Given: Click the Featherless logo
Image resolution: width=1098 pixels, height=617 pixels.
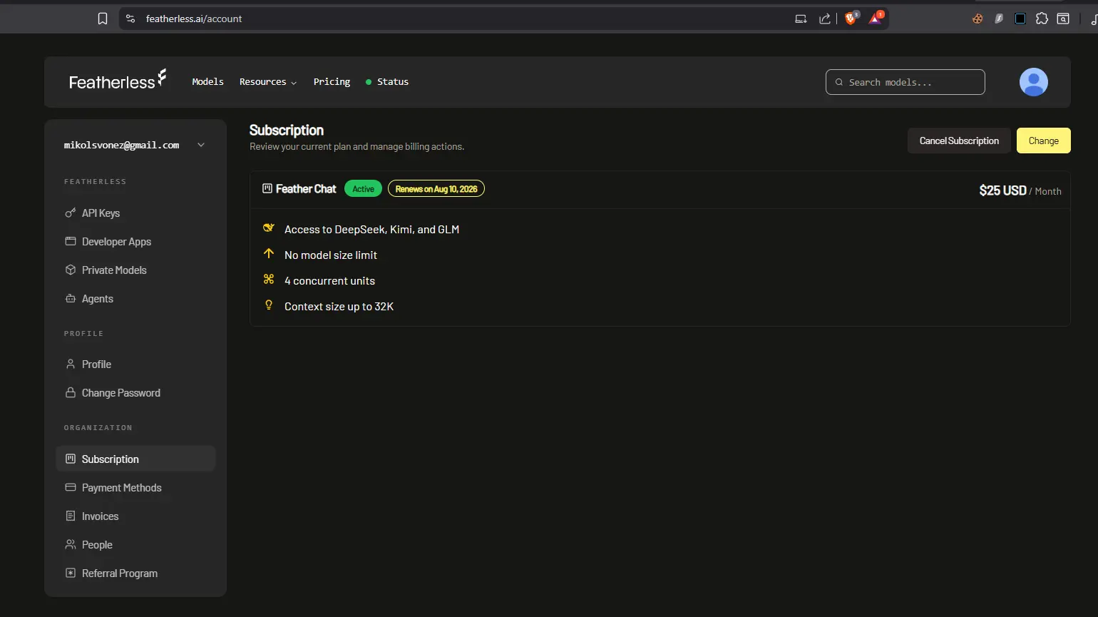Looking at the screenshot, I should click(x=118, y=81).
